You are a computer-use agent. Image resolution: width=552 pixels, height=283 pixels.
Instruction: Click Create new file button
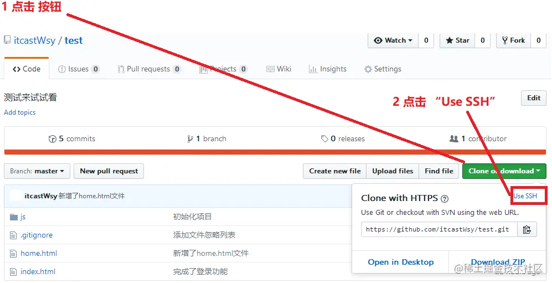335,171
